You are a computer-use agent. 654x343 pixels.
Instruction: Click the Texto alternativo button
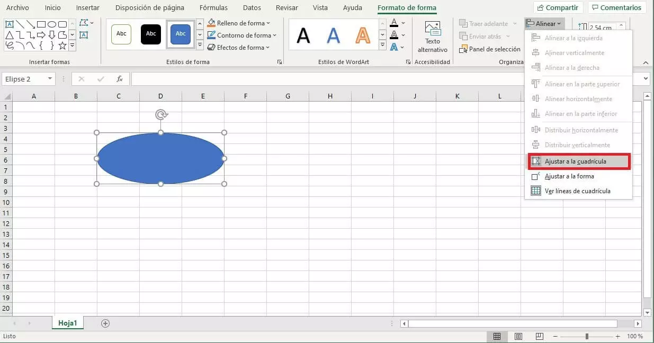[x=433, y=37]
